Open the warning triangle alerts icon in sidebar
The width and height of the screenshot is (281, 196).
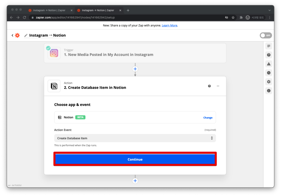point(269,64)
